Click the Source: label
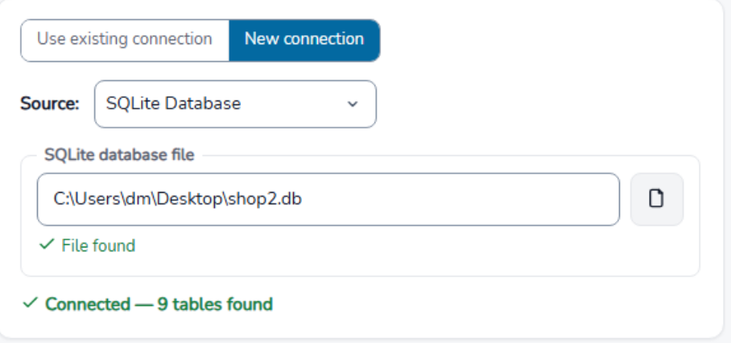This screenshot has width=731, height=343. [x=50, y=104]
